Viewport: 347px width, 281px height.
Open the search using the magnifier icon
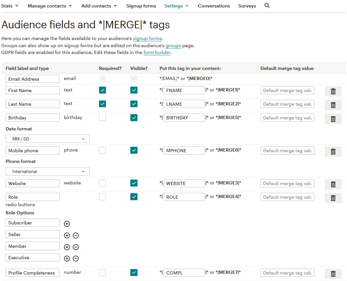click(x=267, y=6)
